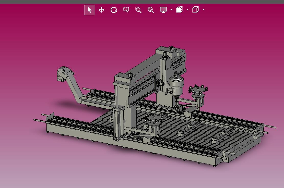This screenshot has height=188, width=284.
Task: Pick the Zoom in/out magnifier tool
Action: tap(126, 10)
